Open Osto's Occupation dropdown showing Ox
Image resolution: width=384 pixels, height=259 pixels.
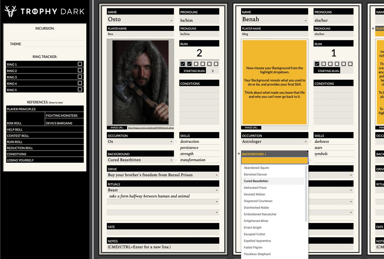[x=172, y=142]
